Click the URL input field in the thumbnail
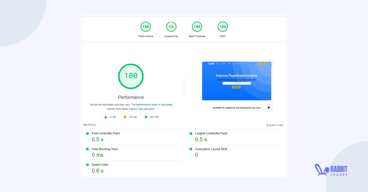This screenshot has width=368, height=192. 236,83
